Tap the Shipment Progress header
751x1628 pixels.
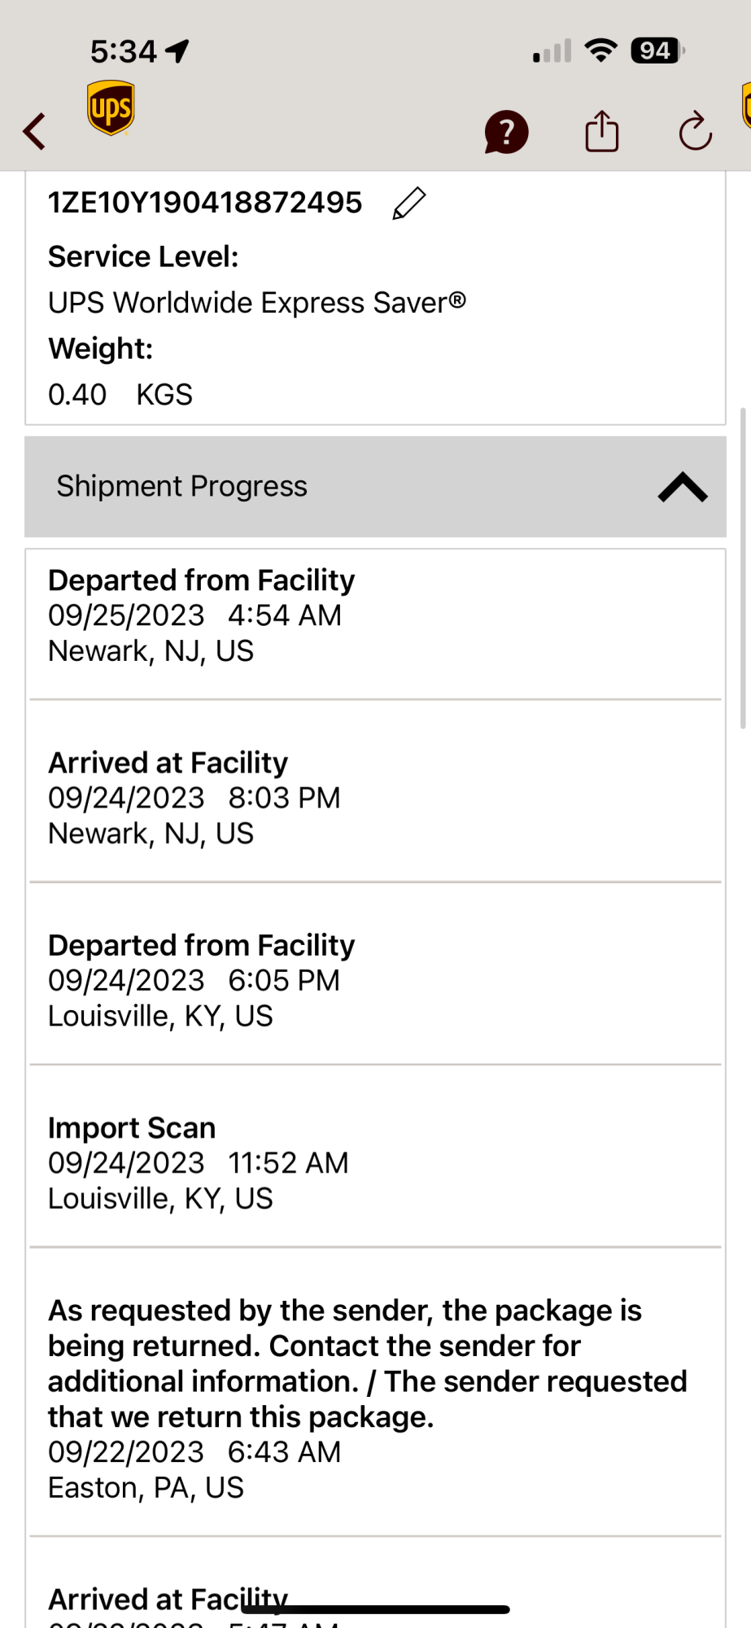tap(182, 487)
